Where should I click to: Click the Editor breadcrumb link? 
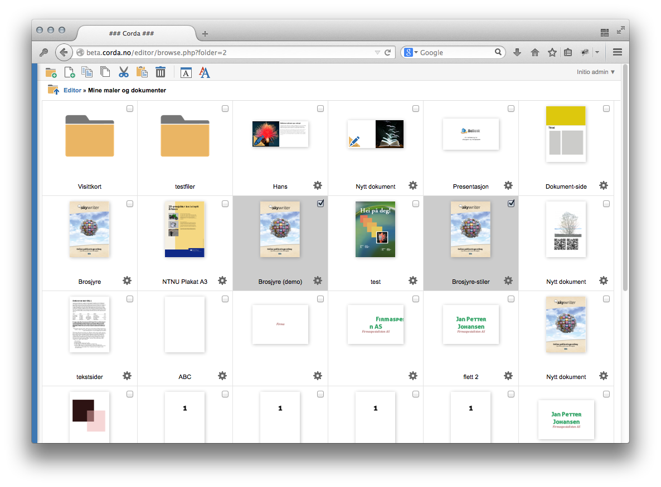(72, 90)
